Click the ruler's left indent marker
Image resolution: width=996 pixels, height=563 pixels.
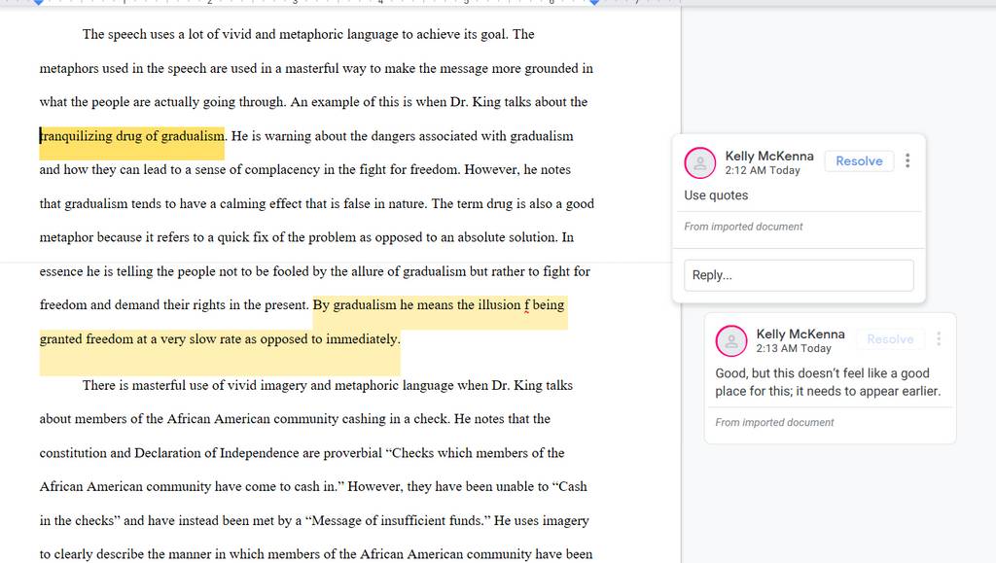(38, 3)
